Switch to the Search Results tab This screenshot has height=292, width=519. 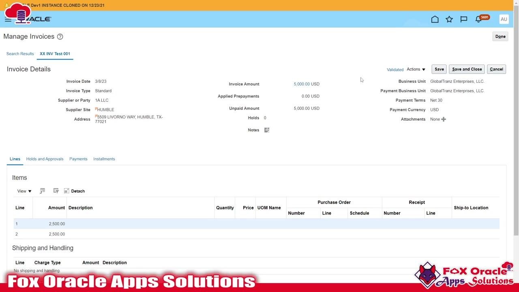[x=20, y=54]
